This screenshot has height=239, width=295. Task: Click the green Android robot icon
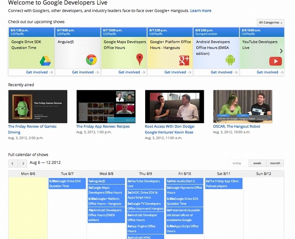[230, 60]
